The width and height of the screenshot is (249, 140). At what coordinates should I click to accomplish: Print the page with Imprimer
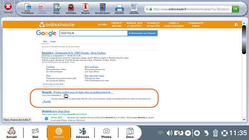(119, 9)
